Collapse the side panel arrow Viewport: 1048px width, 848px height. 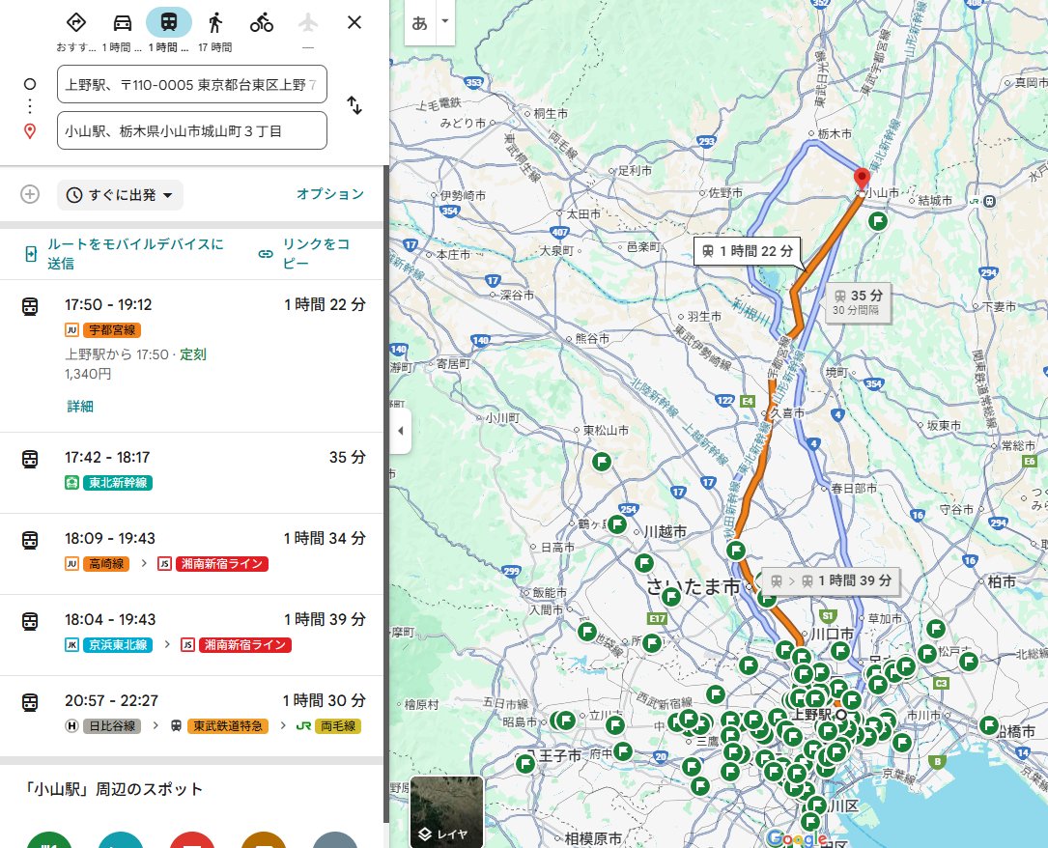click(x=400, y=431)
